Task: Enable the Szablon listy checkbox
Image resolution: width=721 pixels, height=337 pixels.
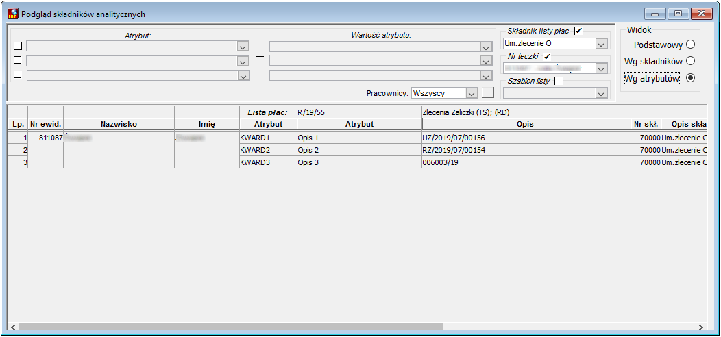Action: [x=558, y=81]
